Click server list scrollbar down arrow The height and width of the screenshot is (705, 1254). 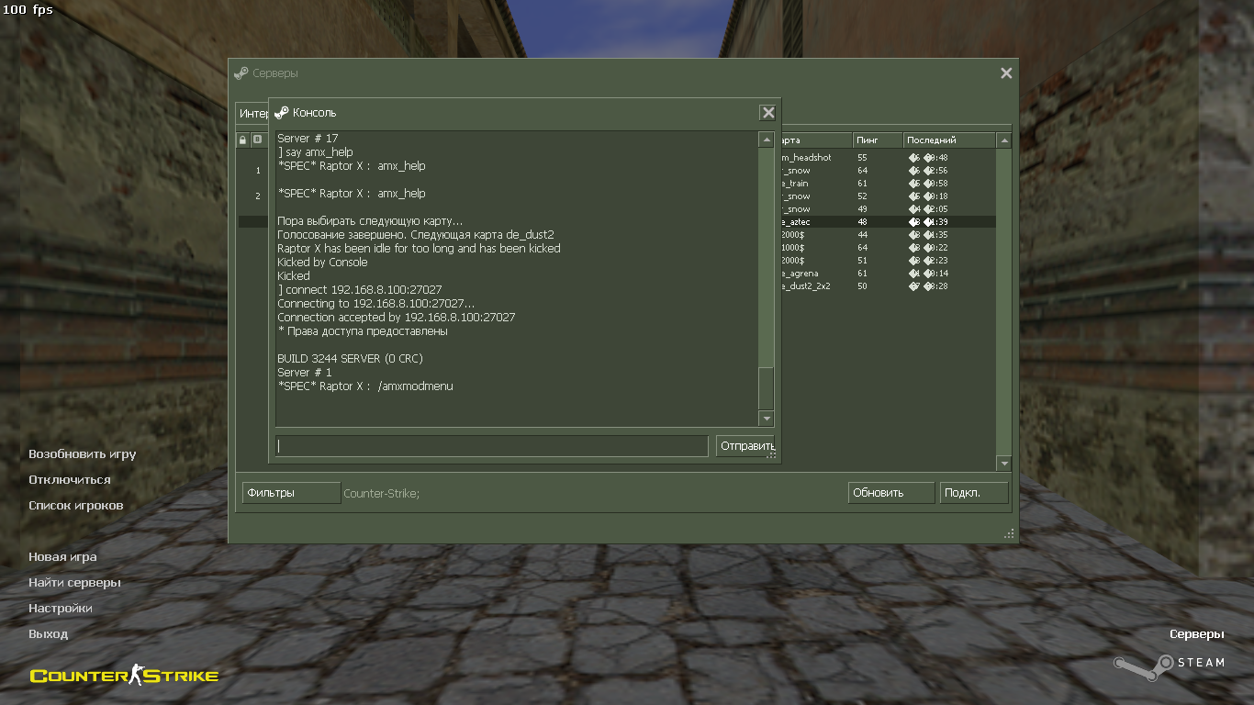coord(1003,464)
